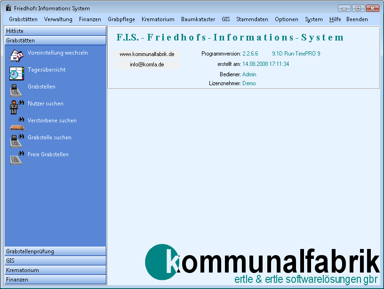This screenshot has width=384, height=289.
Task: Open the Optionen menu
Action: [x=287, y=19]
